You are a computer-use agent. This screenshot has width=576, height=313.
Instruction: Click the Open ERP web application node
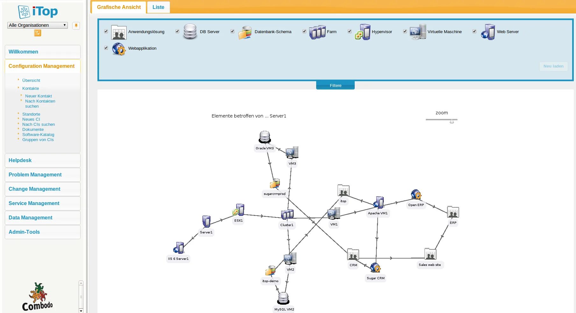pos(416,194)
